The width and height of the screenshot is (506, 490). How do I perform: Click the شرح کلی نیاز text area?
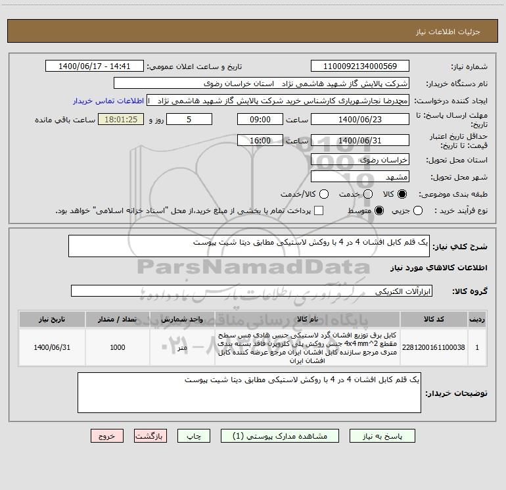249,246
